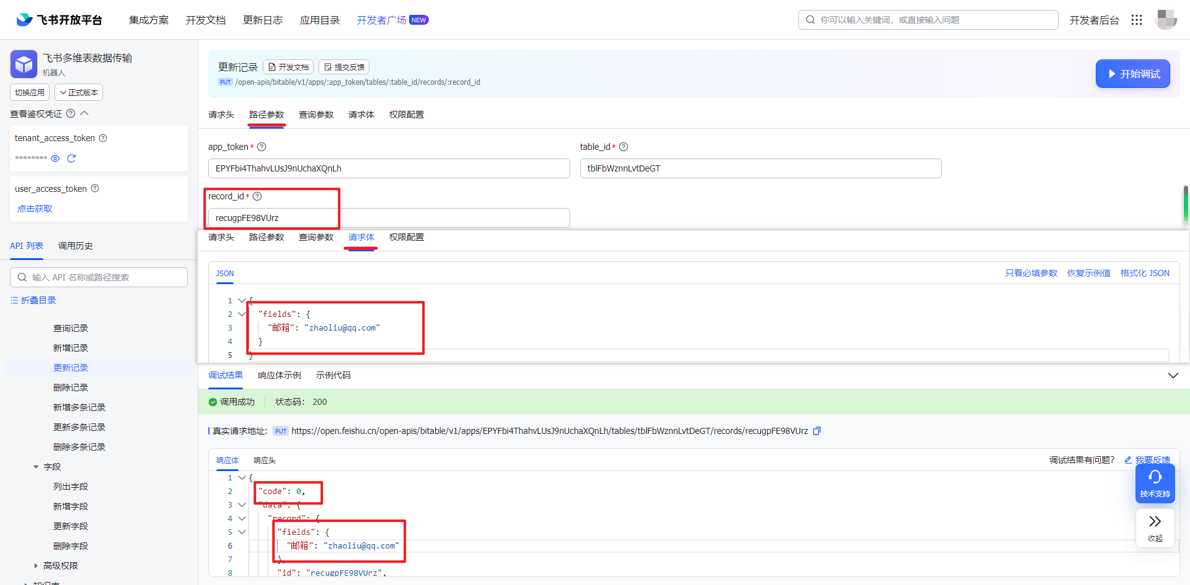Click the 收起 double-arrow button
Image resolution: width=1190 pixels, height=585 pixels.
pos(1155,528)
